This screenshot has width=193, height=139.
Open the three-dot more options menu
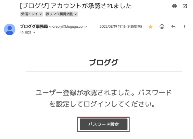[185, 27]
